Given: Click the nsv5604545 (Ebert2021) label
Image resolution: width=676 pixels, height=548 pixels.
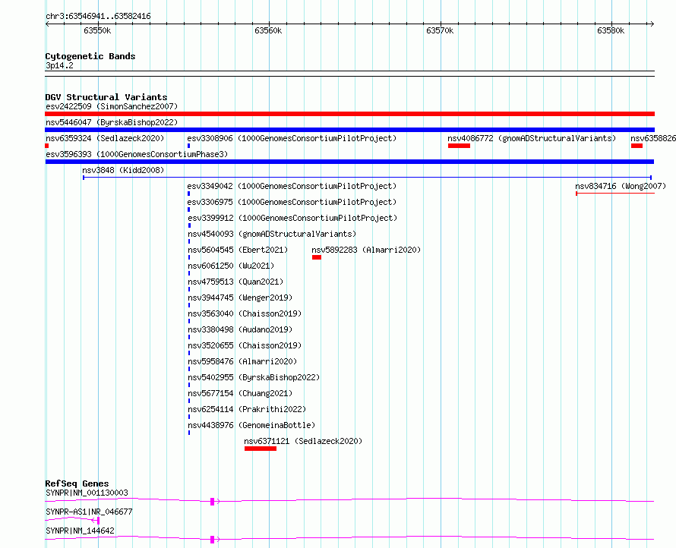Looking at the screenshot, I should point(238,250).
